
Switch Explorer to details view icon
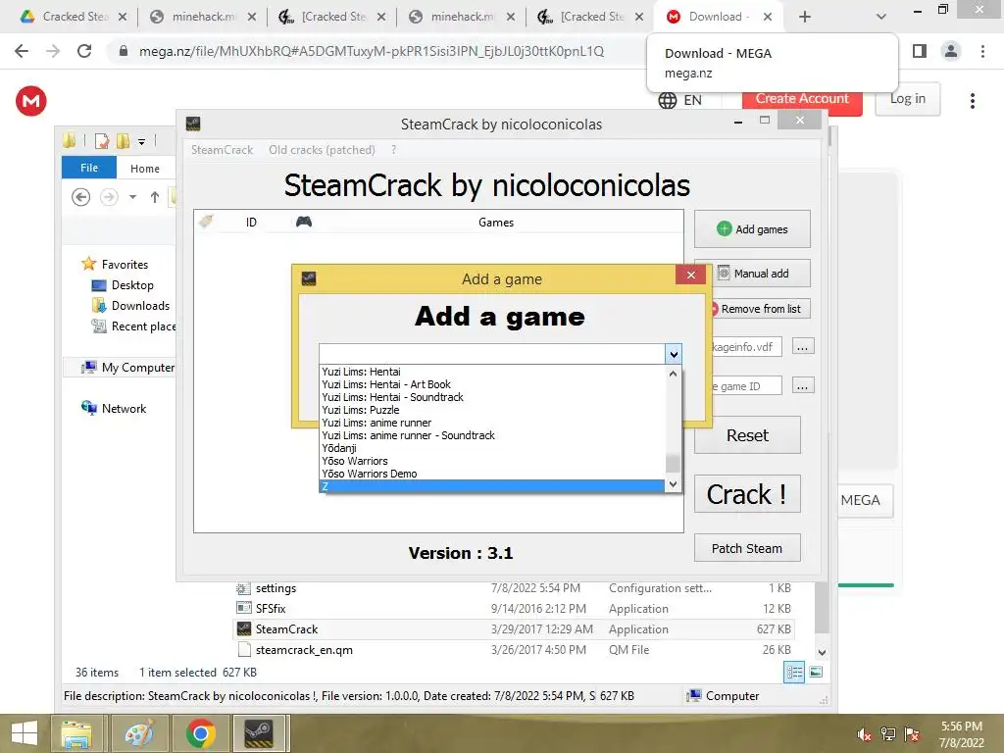click(x=794, y=672)
